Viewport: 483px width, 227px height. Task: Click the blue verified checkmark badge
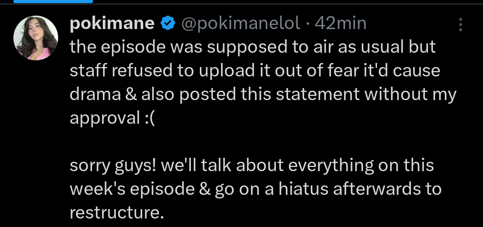point(168,24)
